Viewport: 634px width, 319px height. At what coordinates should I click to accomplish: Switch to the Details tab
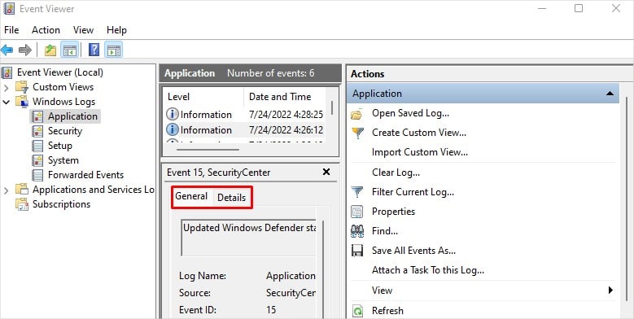[x=231, y=198]
